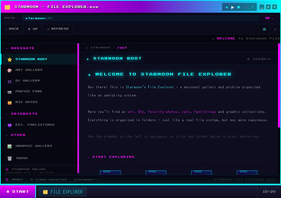Follow the pink art link in the welcome text

(x=131, y=112)
